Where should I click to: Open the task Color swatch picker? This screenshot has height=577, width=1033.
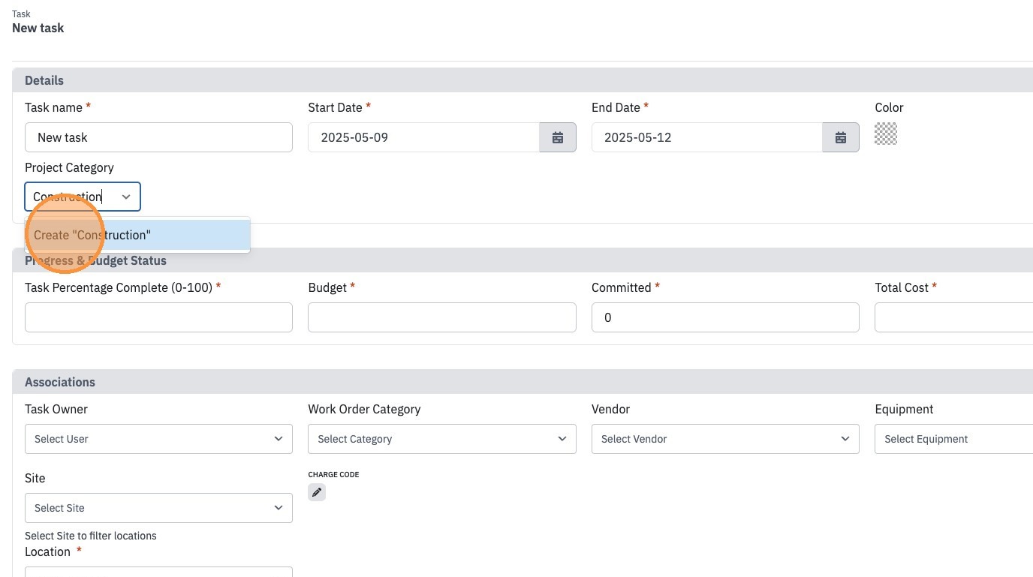886,134
